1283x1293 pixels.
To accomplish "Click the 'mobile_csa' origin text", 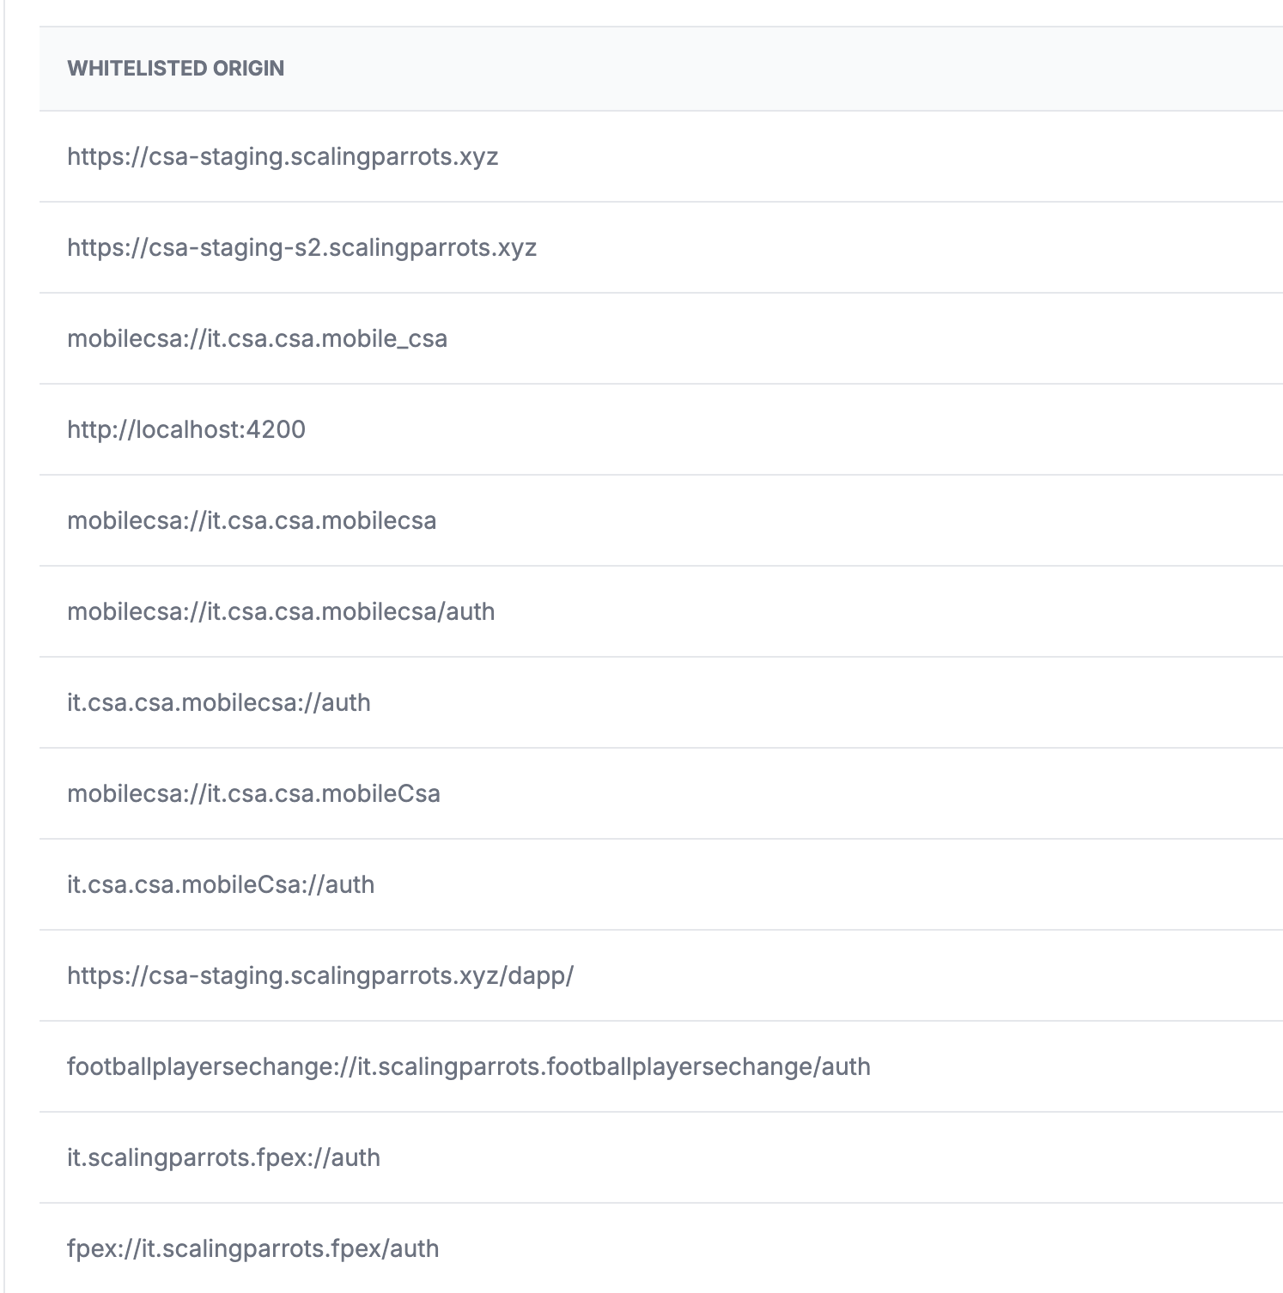I will point(385,339).
